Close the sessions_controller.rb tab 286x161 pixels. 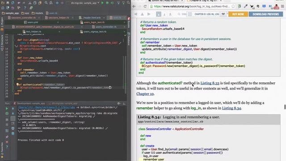pos(39,18)
